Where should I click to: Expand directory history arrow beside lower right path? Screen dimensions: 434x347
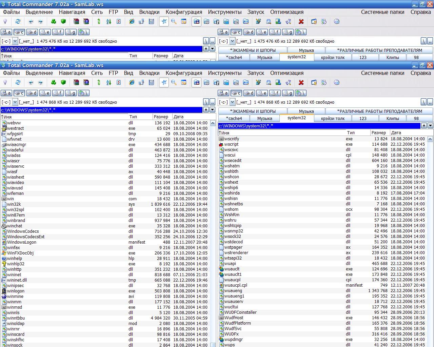coord(430,126)
